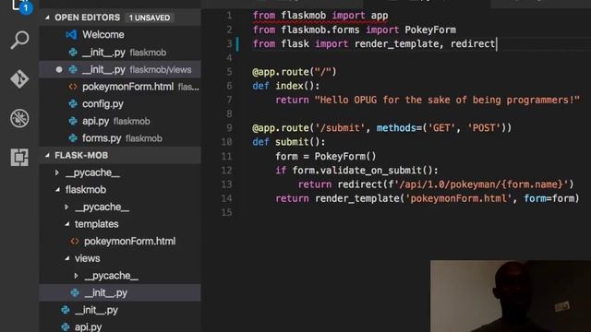Open the Debug view icon
The image size is (591, 332).
click(x=19, y=118)
